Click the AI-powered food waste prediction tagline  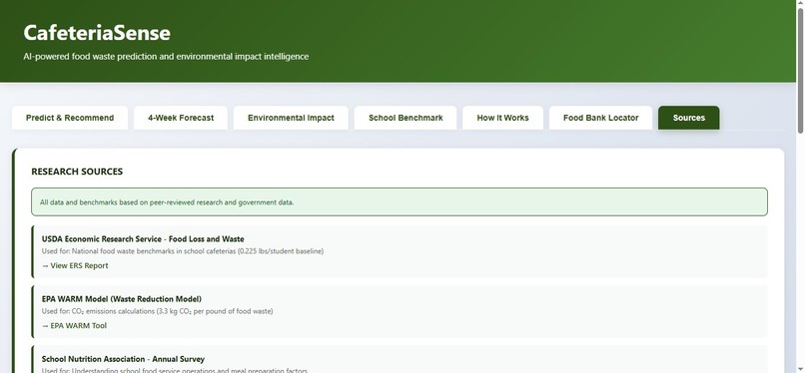pos(166,57)
